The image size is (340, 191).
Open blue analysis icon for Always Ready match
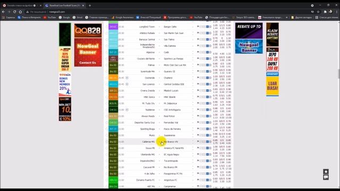point(207,116)
